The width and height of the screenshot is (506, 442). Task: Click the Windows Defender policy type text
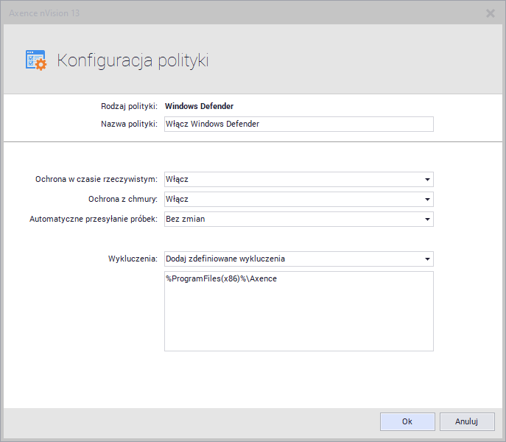click(199, 106)
